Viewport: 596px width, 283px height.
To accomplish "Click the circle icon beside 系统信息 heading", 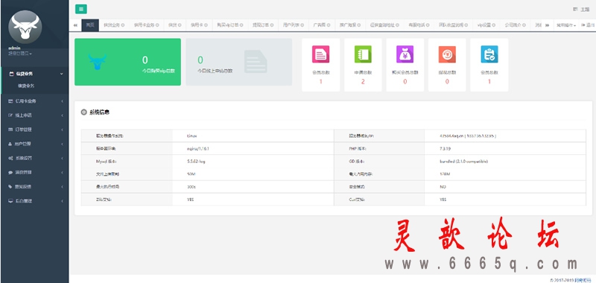I will click(x=84, y=112).
